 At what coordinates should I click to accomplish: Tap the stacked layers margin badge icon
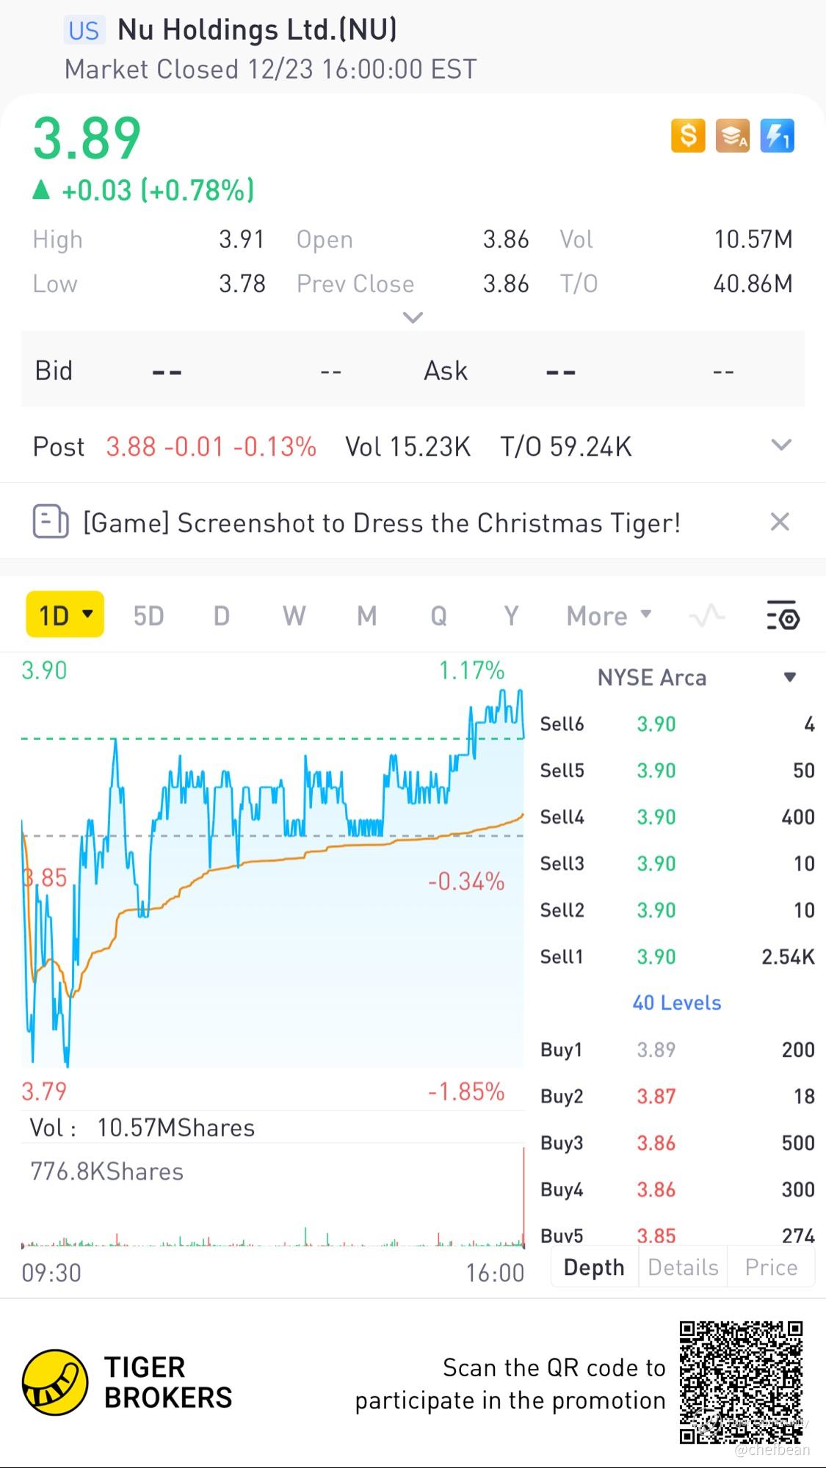pos(733,136)
